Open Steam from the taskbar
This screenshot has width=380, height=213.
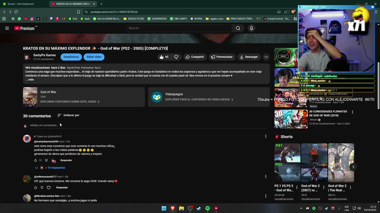pyautogui.click(x=199, y=208)
